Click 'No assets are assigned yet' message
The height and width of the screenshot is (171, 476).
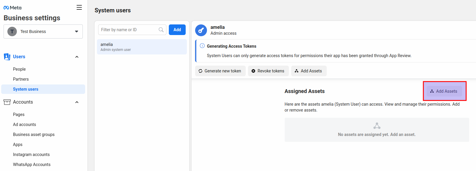pos(377,135)
